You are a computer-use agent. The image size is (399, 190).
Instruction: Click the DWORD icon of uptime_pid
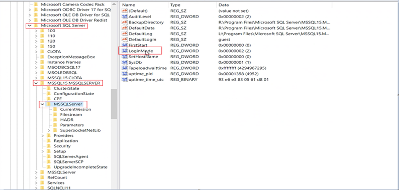click(125, 74)
